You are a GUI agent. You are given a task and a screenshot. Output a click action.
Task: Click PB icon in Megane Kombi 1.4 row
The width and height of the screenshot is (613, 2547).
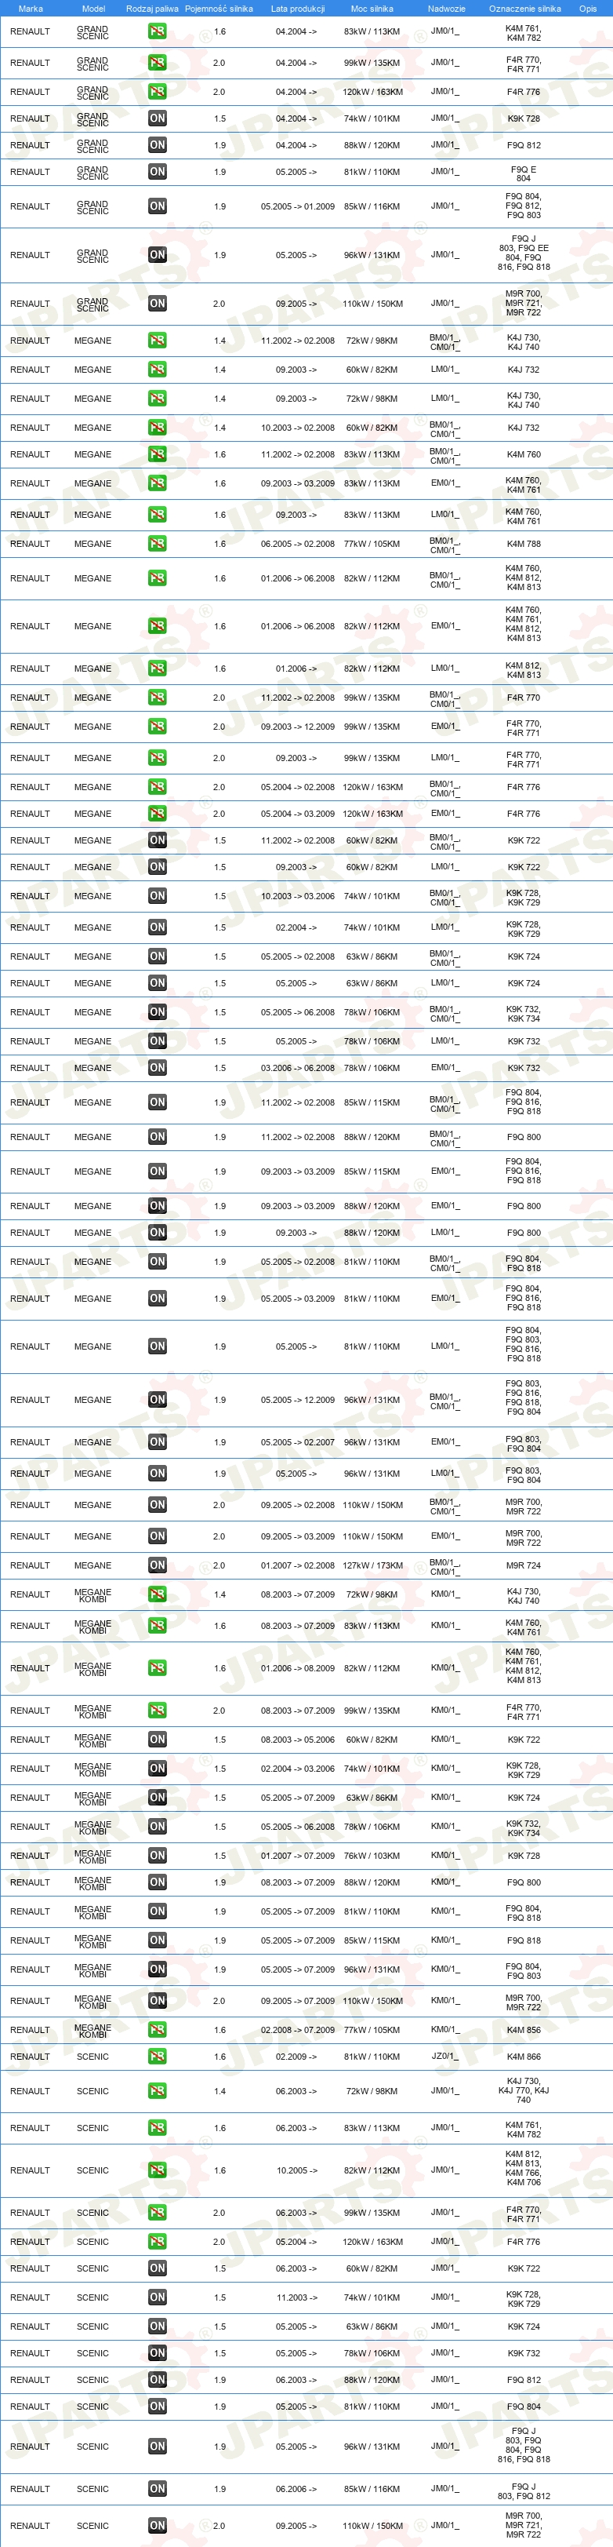[x=157, y=1594]
